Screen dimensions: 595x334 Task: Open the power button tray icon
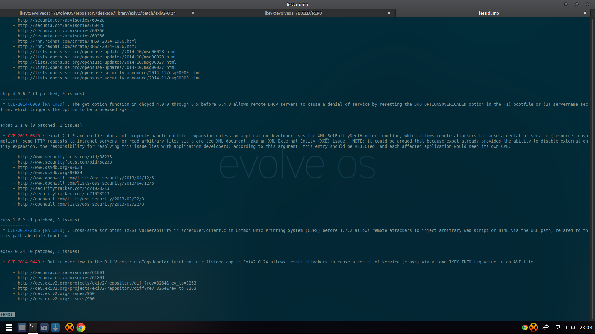click(573, 328)
